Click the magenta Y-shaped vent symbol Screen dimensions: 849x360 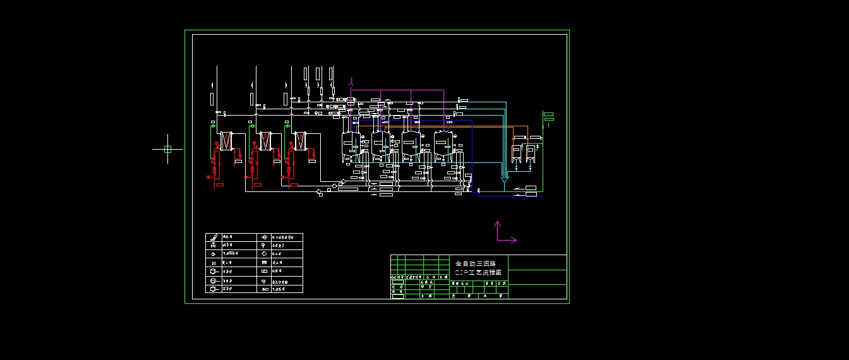point(352,81)
